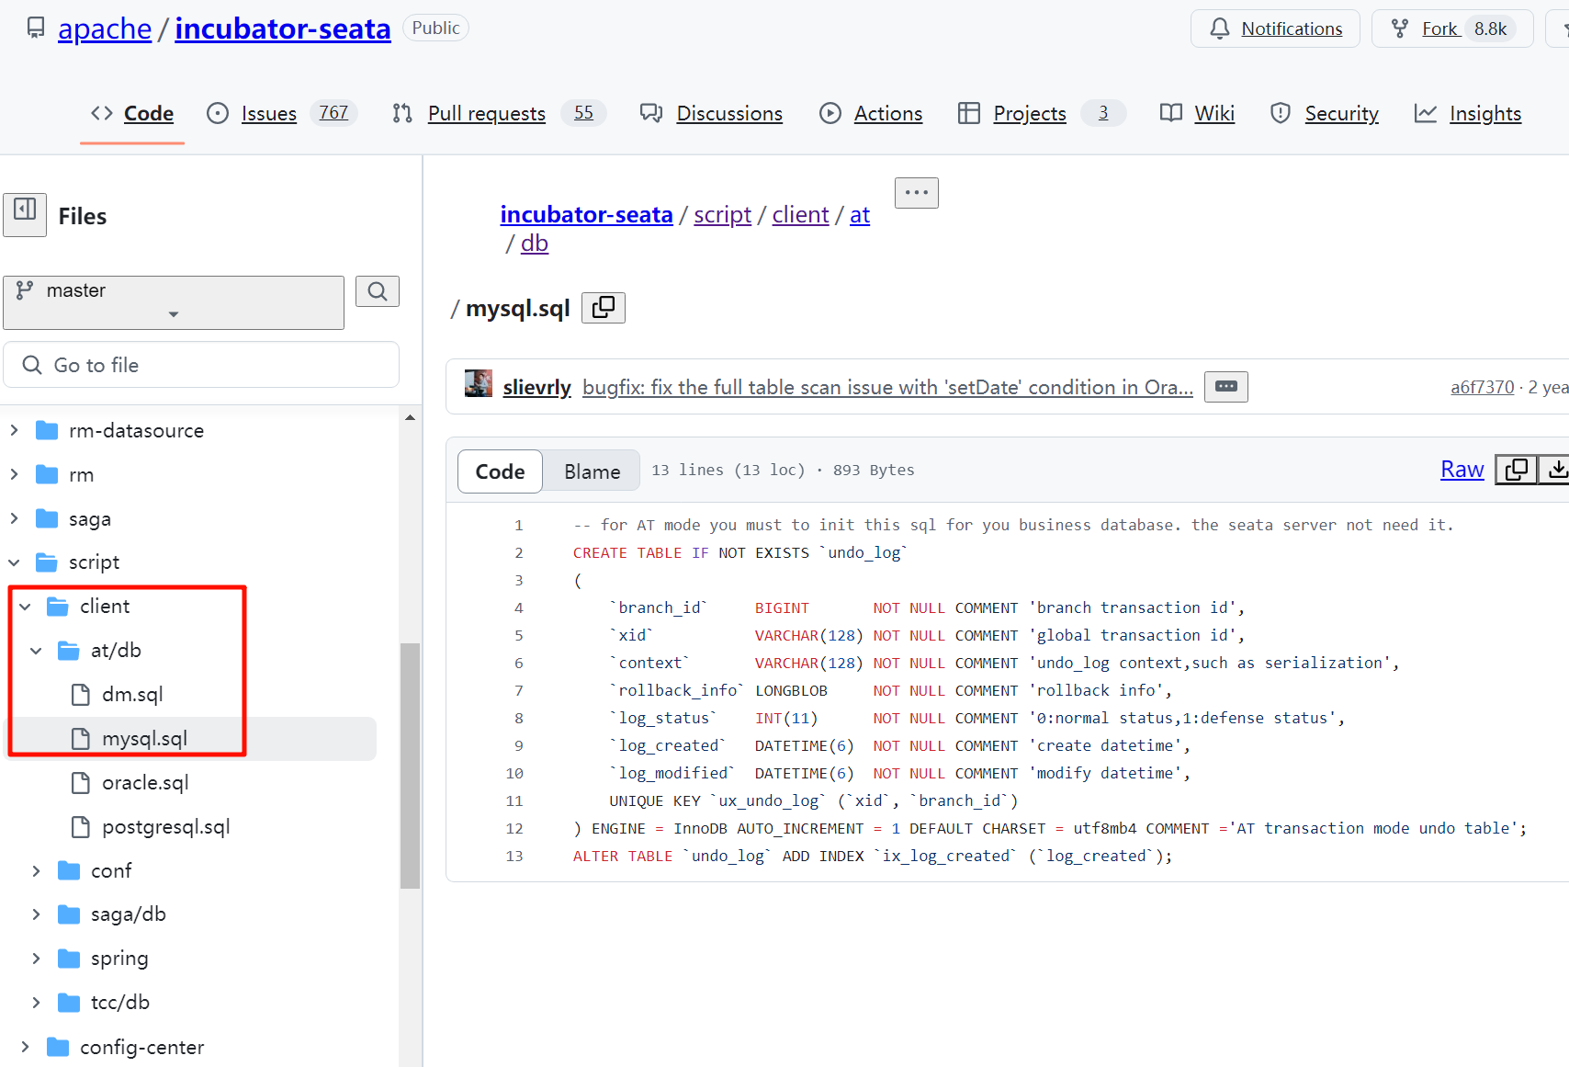
Task: Copy raw file contents
Action: pos(1517,470)
